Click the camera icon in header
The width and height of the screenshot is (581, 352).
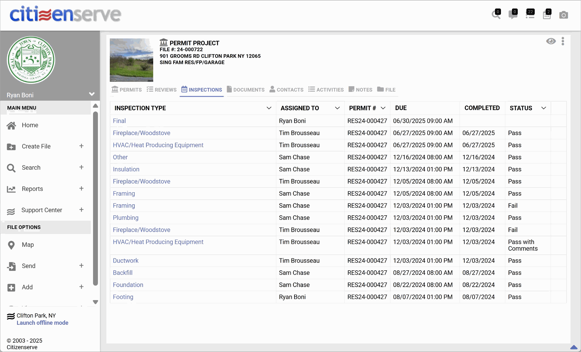pos(563,15)
